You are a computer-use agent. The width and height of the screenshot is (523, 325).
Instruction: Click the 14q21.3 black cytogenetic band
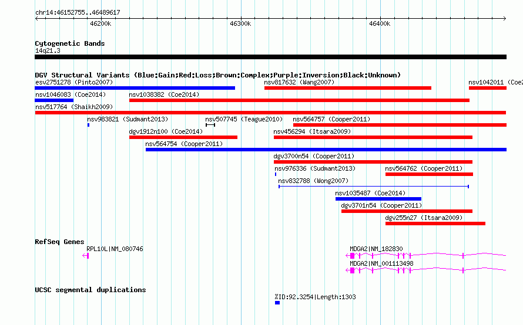(270, 57)
